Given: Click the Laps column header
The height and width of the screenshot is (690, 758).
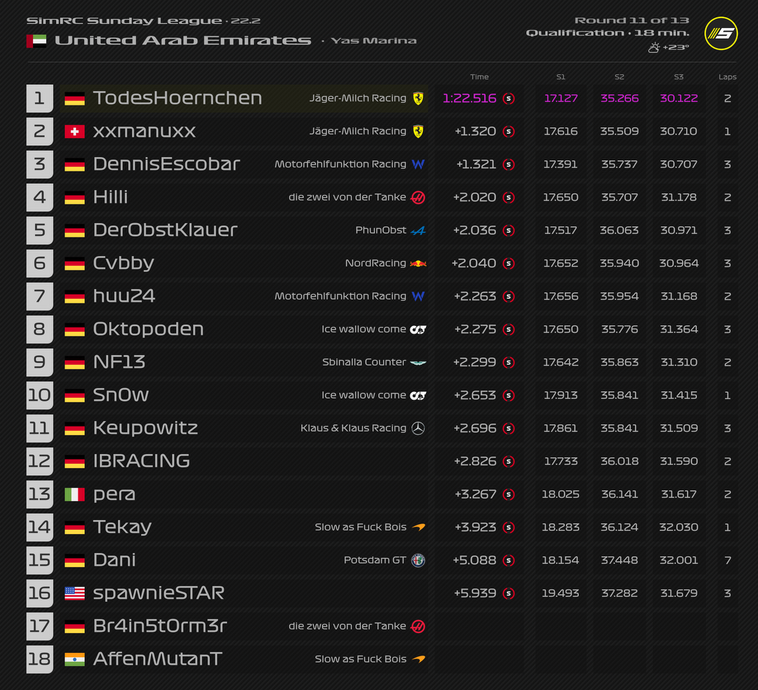Looking at the screenshot, I should click(x=727, y=77).
